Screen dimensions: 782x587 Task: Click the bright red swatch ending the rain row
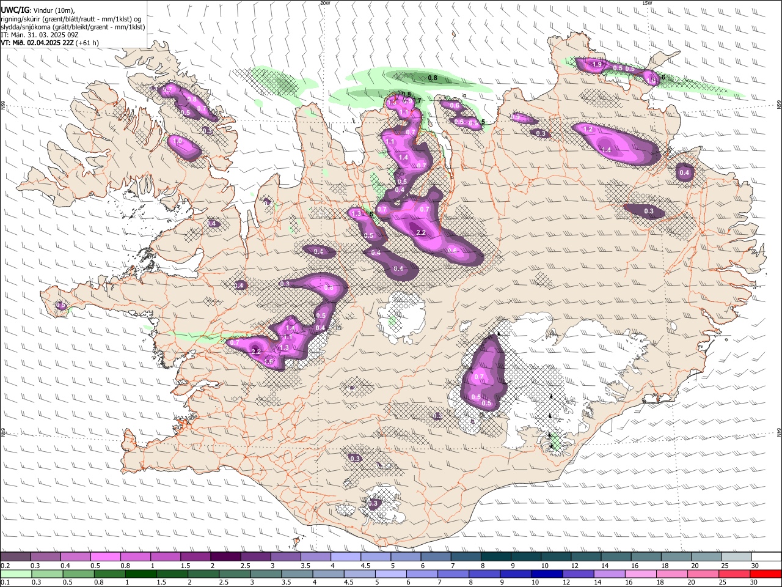pyautogui.click(x=766, y=574)
